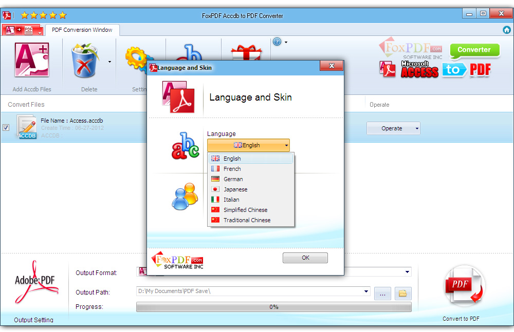Switch to PDF Conversion Window tab

[x=82, y=30]
